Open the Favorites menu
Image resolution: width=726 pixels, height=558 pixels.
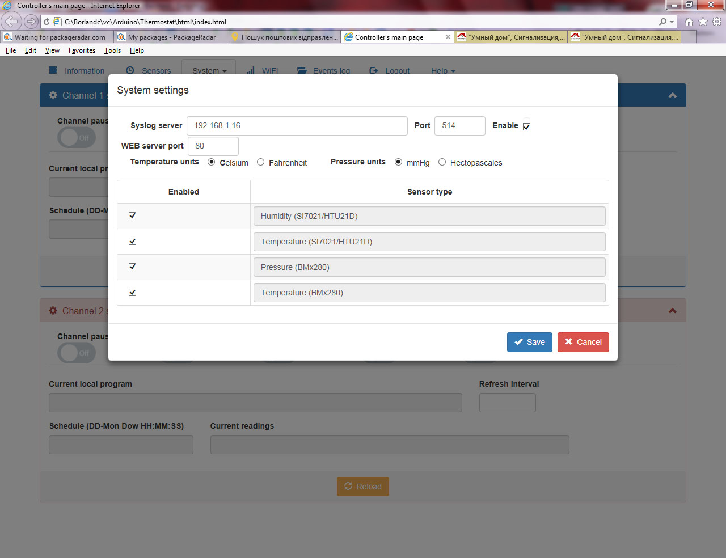point(82,50)
